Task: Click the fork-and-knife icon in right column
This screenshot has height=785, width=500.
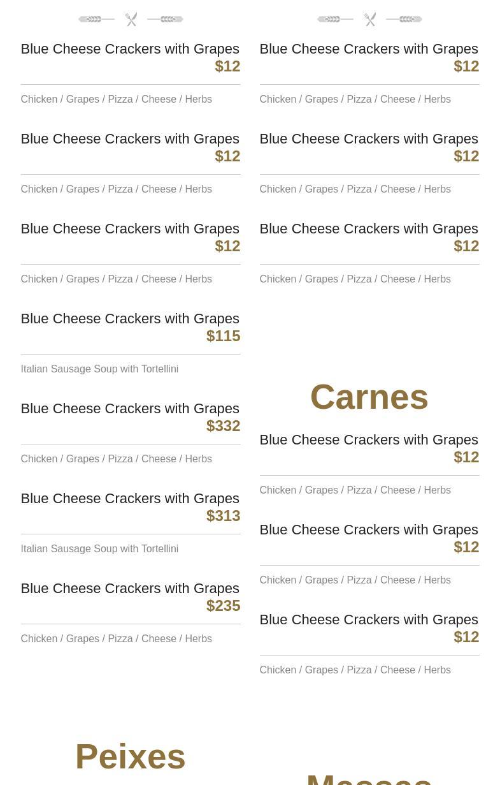Action: click(x=369, y=20)
